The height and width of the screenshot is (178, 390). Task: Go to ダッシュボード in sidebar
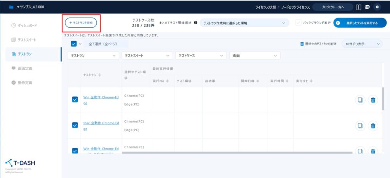(x=27, y=25)
